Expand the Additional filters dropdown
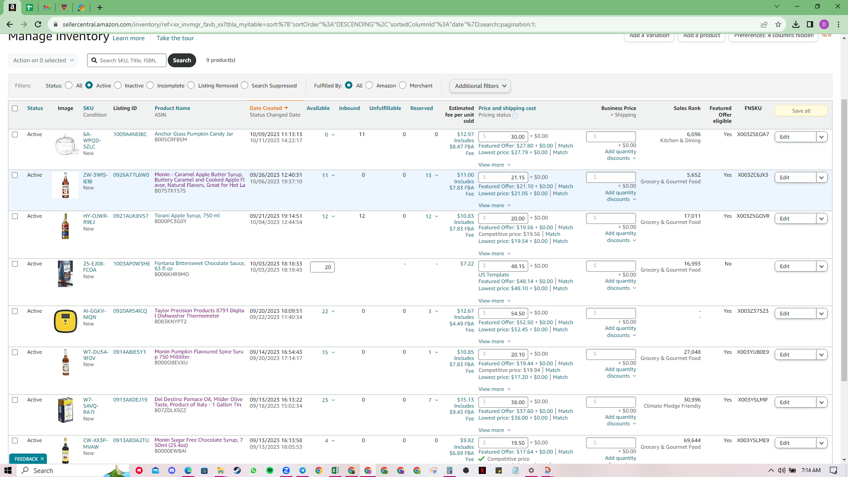Viewport: 848px width, 477px height. [480, 86]
